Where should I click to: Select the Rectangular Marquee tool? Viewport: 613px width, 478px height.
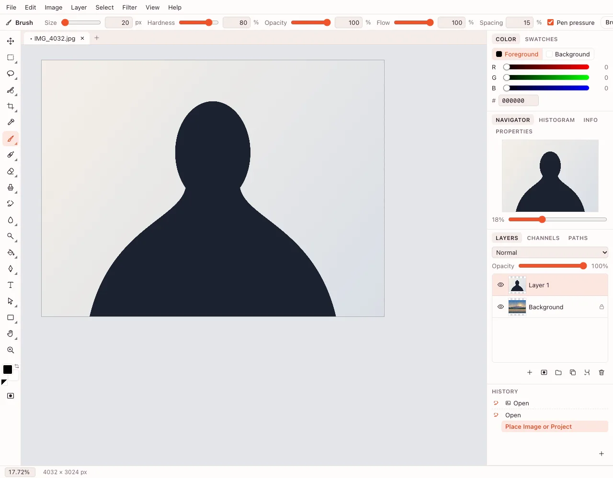point(11,57)
